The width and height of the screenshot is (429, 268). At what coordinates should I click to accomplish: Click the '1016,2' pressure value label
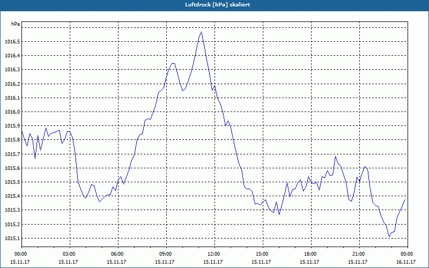(x=12, y=84)
